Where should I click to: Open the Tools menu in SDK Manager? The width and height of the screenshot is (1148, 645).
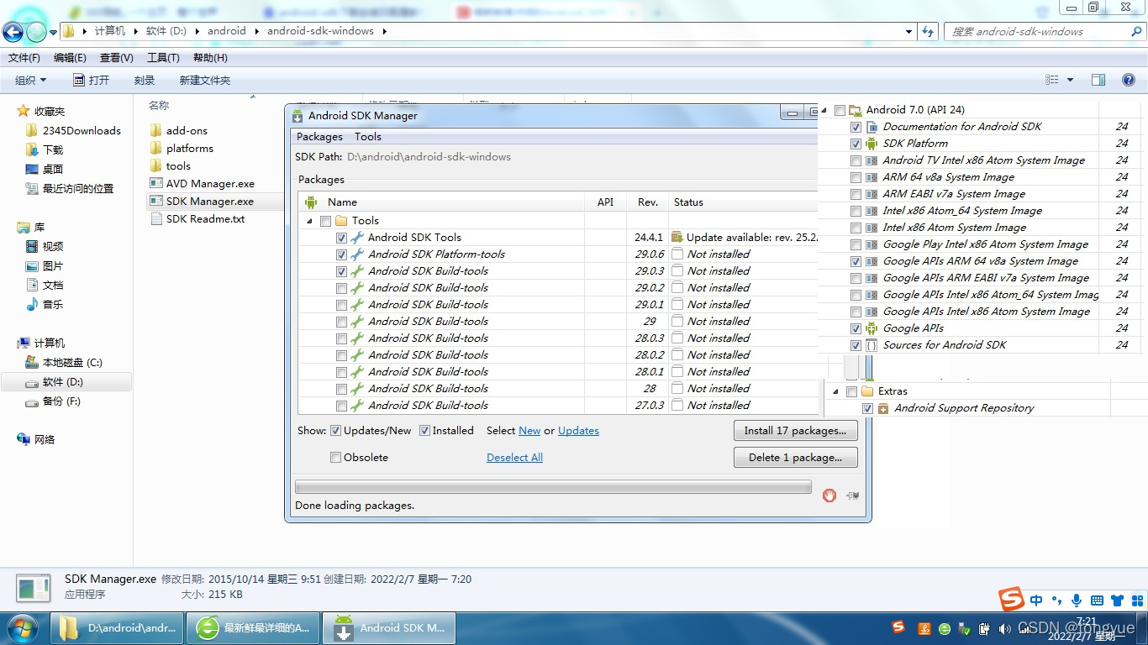(x=367, y=136)
